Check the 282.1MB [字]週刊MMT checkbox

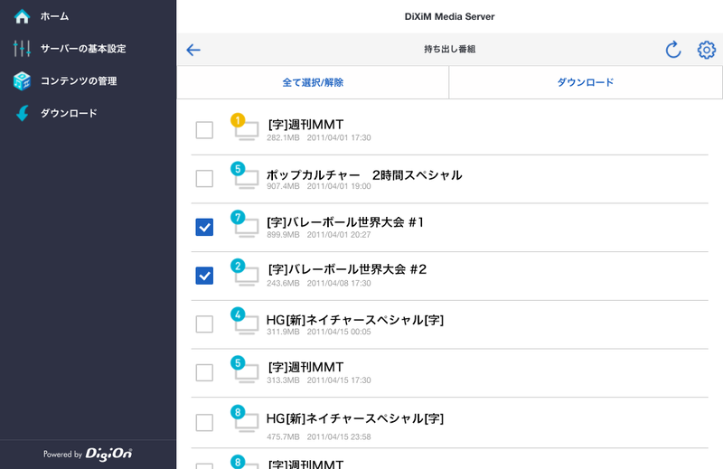[204, 130]
